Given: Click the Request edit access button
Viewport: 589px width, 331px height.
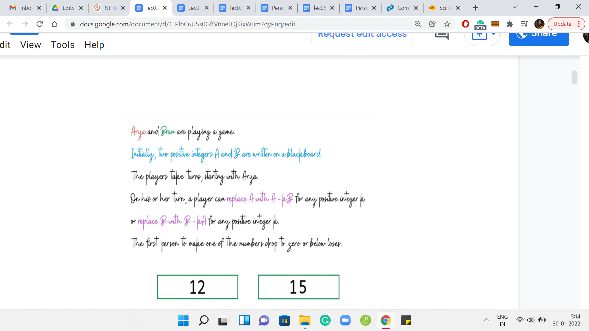Looking at the screenshot, I should pyautogui.click(x=362, y=36).
